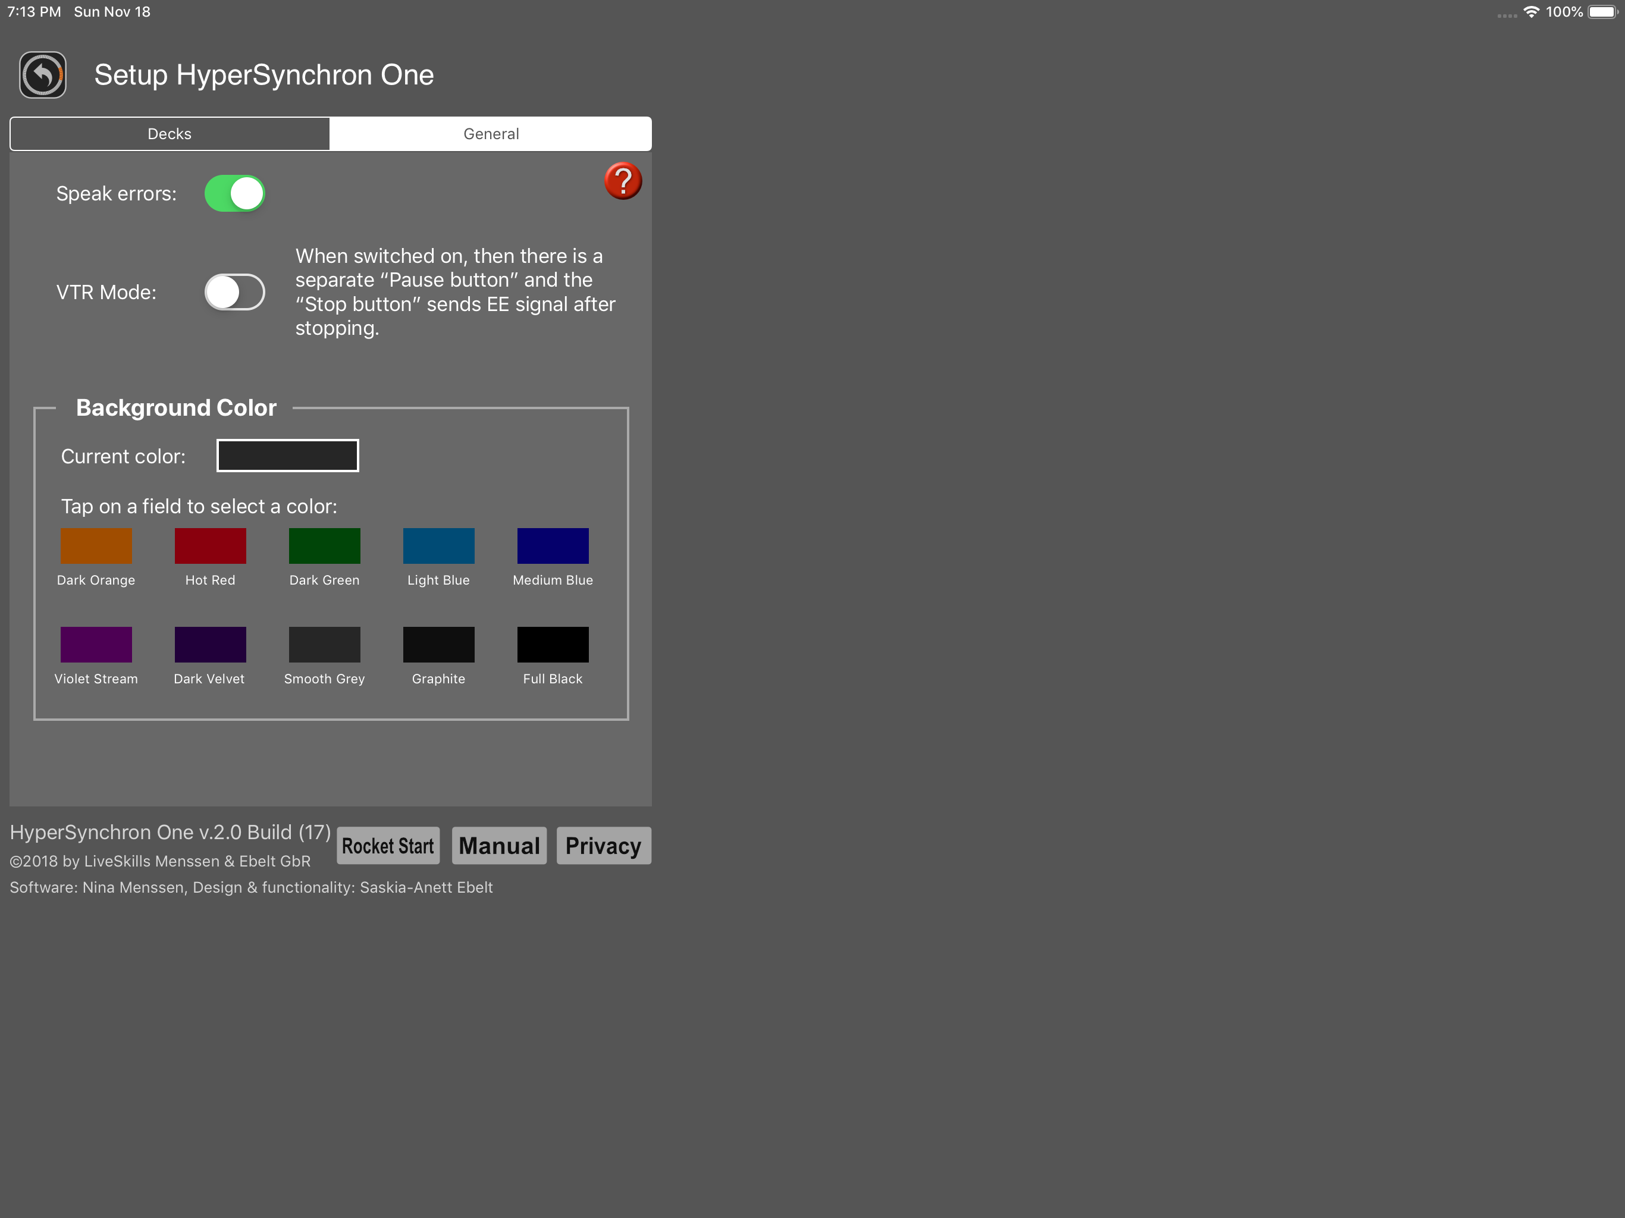Select the Dark Velvet swatch
Screen dimensions: 1625x1218
point(210,644)
